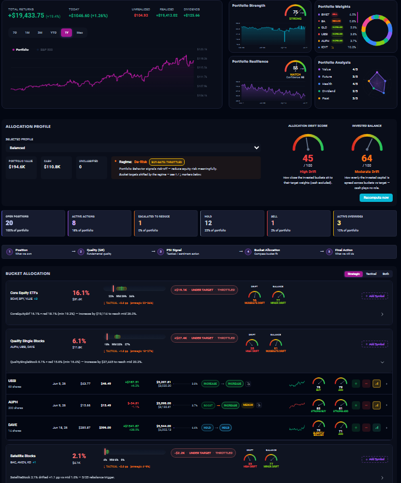Add Symbol to Satellite Stocks
Screen dimensions: 401x483
(375, 459)
